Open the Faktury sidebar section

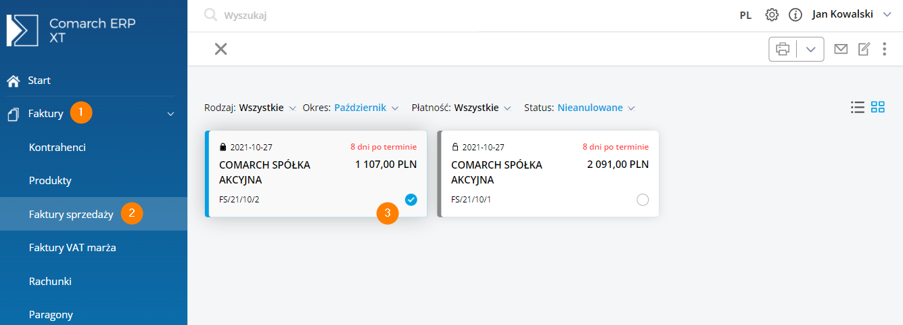click(x=45, y=114)
